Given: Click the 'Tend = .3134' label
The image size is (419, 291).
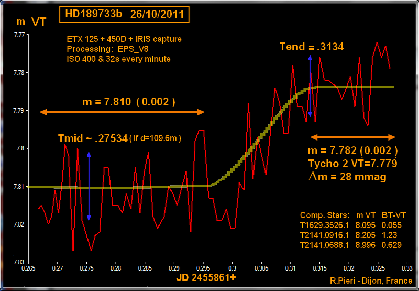Looking at the screenshot, I should [x=312, y=47].
